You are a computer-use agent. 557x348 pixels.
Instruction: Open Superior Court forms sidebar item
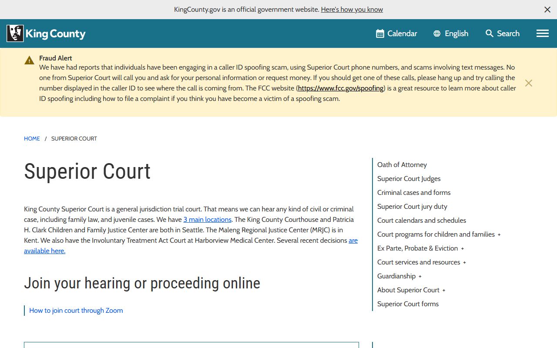click(x=408, y=304)
